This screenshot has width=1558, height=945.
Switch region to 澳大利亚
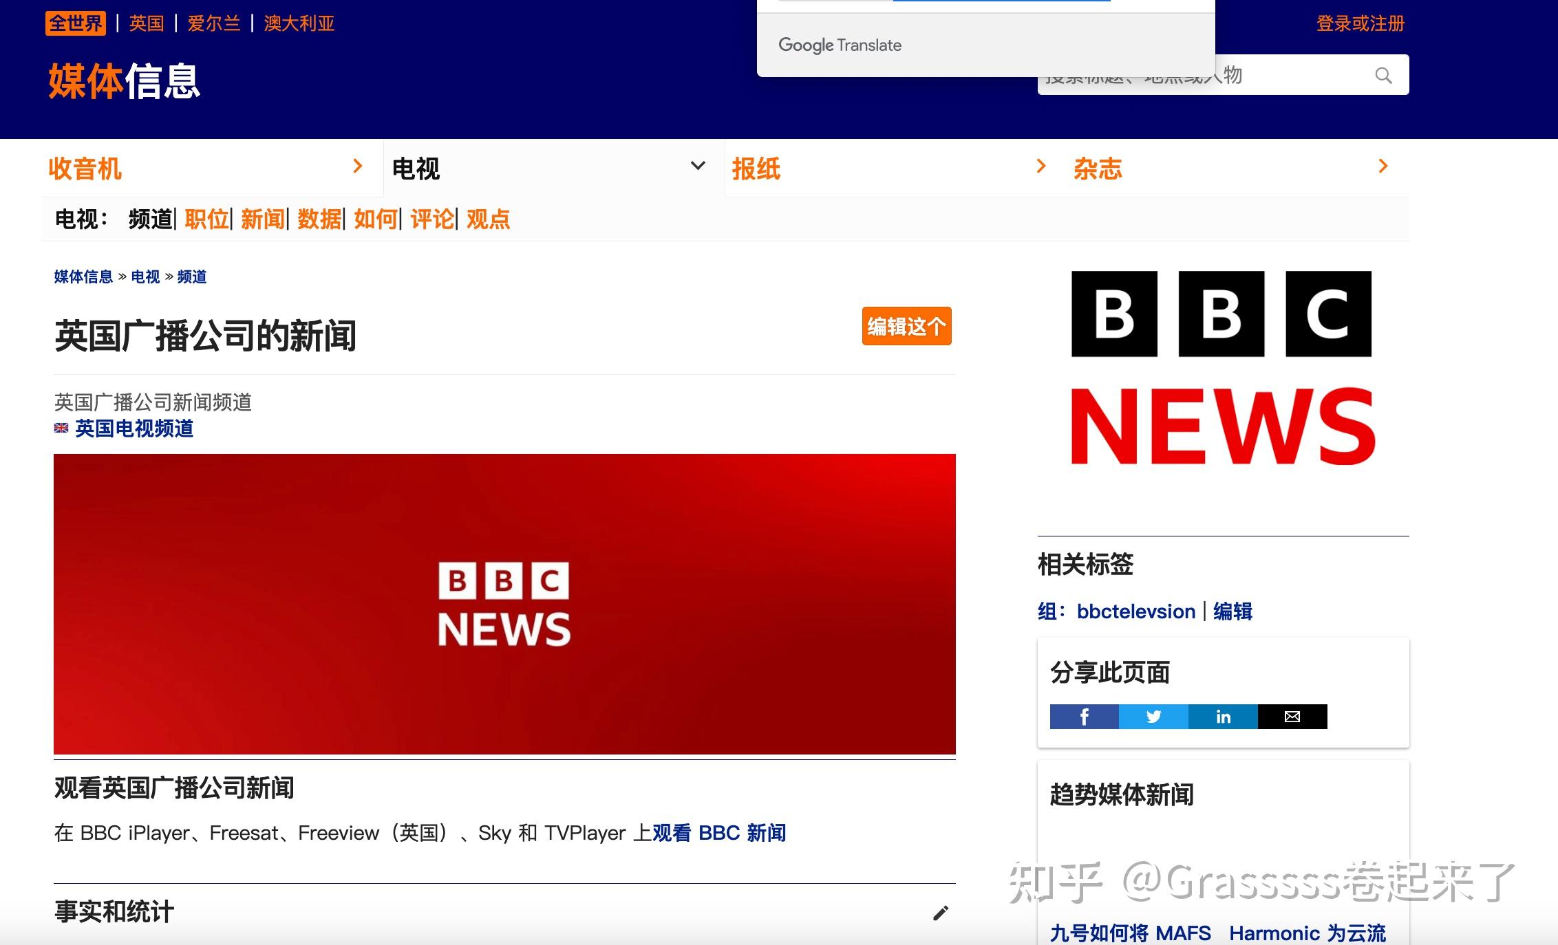(x=299, y=23)
